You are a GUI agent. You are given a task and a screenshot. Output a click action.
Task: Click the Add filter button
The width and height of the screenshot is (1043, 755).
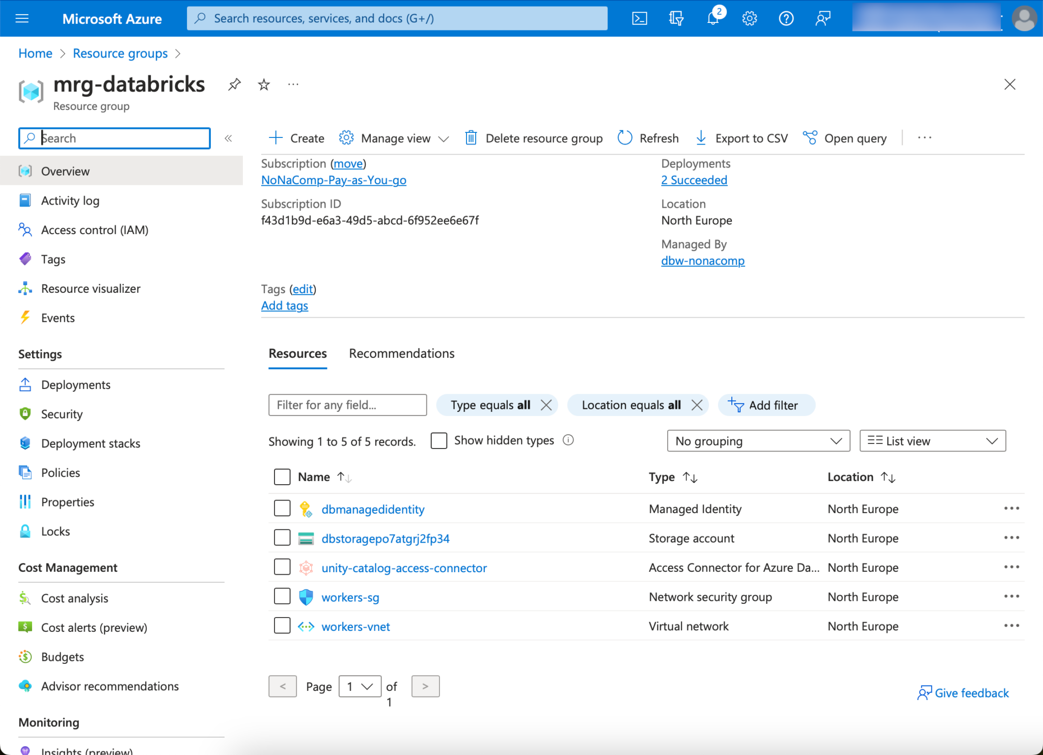click(766, 405)
